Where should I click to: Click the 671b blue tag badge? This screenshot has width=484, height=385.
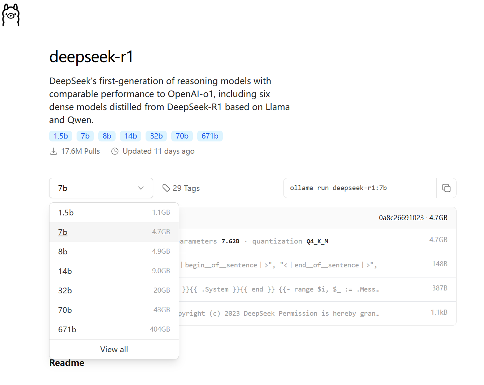coord(210,136)
